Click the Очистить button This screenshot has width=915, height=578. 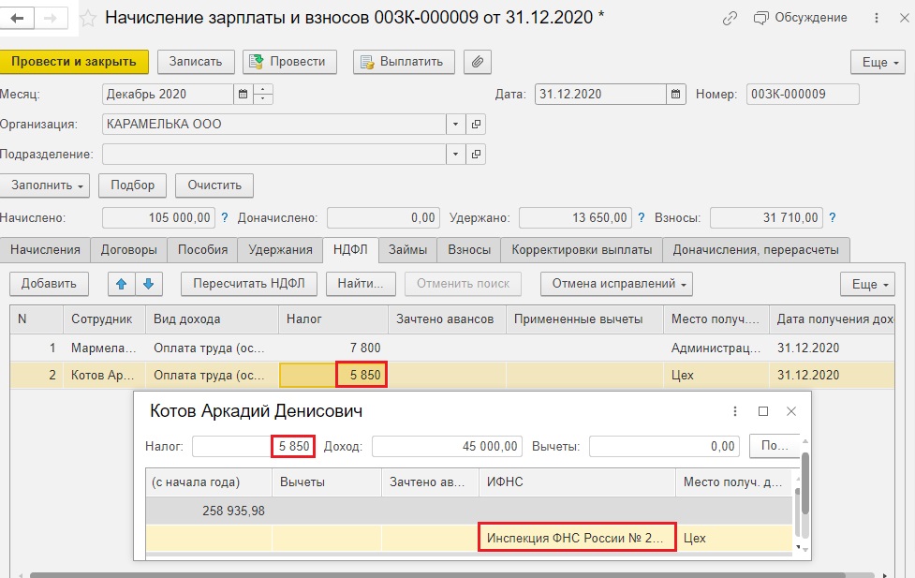[x=214, y=185]
